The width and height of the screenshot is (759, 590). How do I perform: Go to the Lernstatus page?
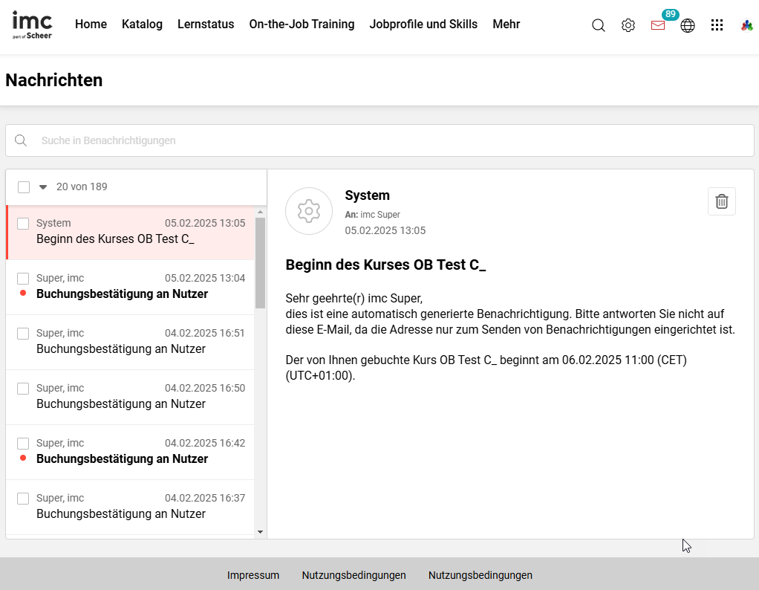tap(206, 24)
